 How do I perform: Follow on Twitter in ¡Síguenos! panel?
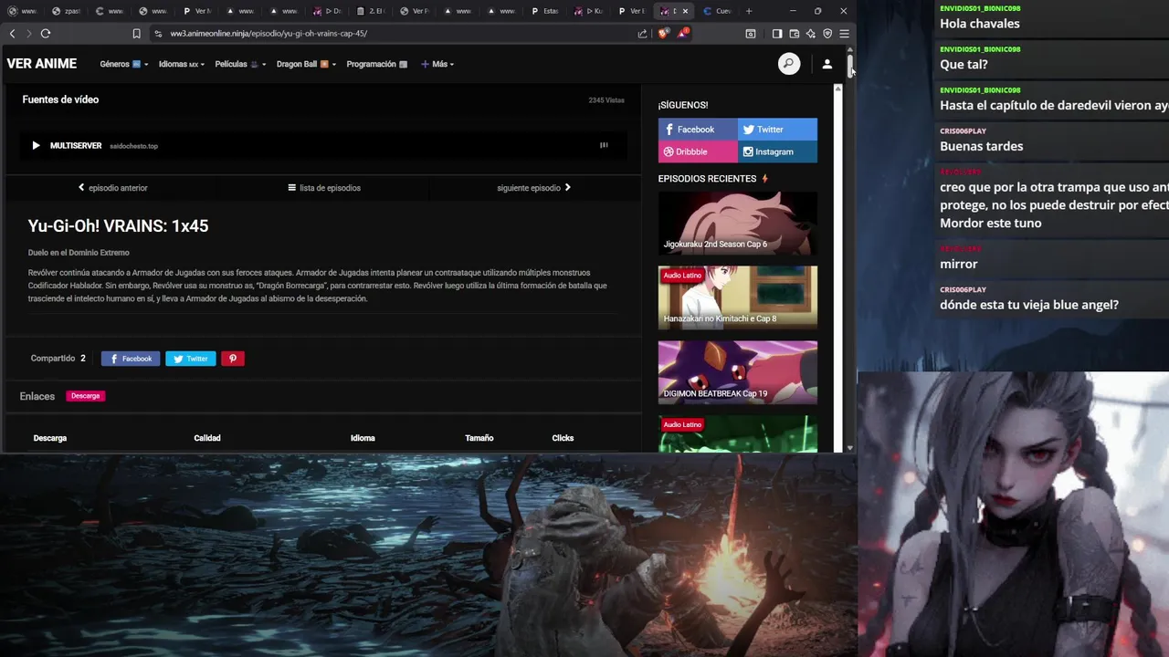(777, 130)
